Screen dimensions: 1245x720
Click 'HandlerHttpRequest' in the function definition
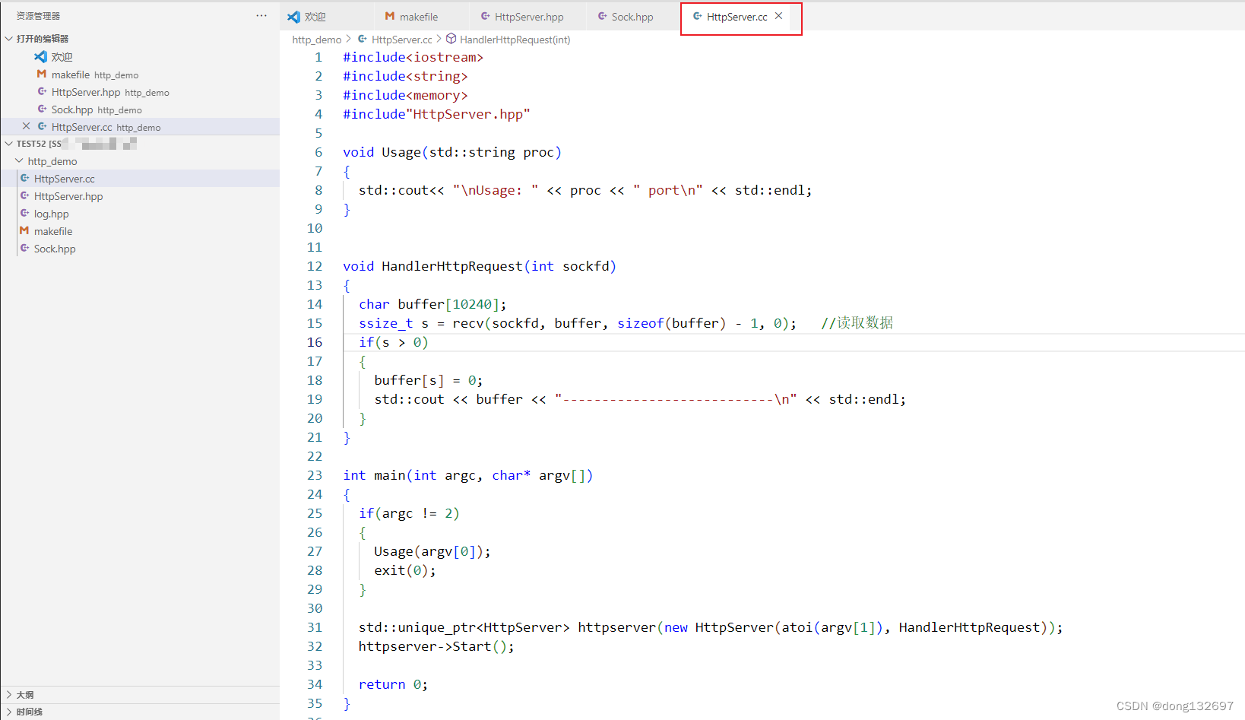(452, 266)
